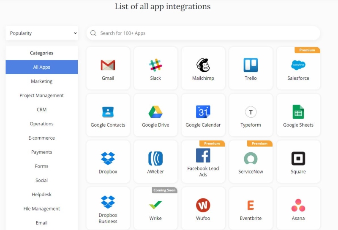Viewport: 338px width, 230px height.
Task: Click the Google Calendar label text
Action: coord(203,125)
